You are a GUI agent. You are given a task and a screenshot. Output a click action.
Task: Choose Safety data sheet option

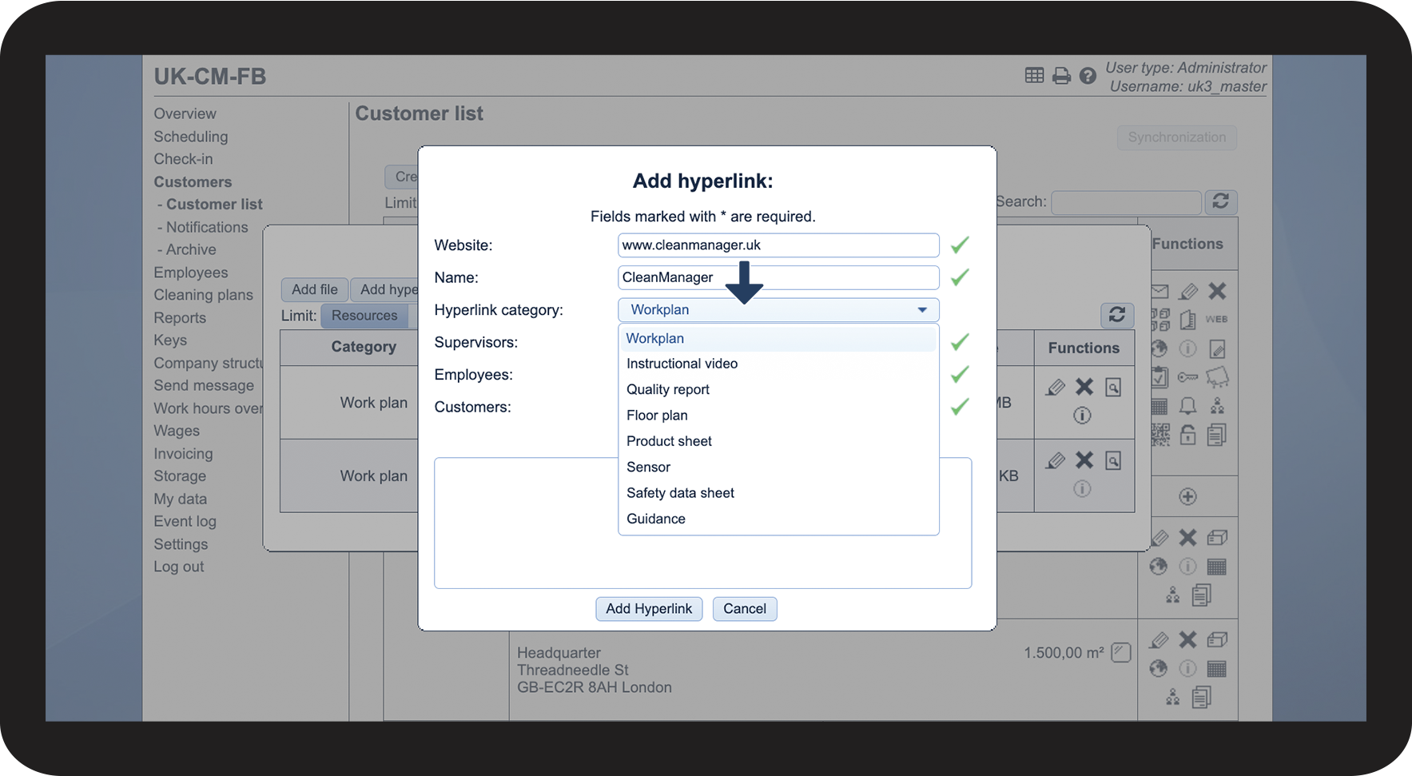pos(778,493)
